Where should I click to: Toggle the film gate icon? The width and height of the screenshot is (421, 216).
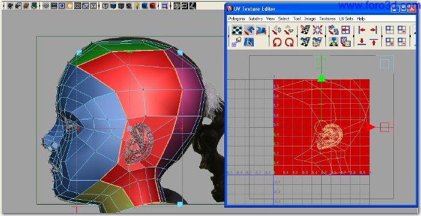[54, 5]
